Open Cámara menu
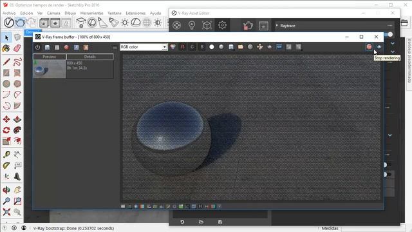This screenshot has height=232, width=412. tap(53, 13)
